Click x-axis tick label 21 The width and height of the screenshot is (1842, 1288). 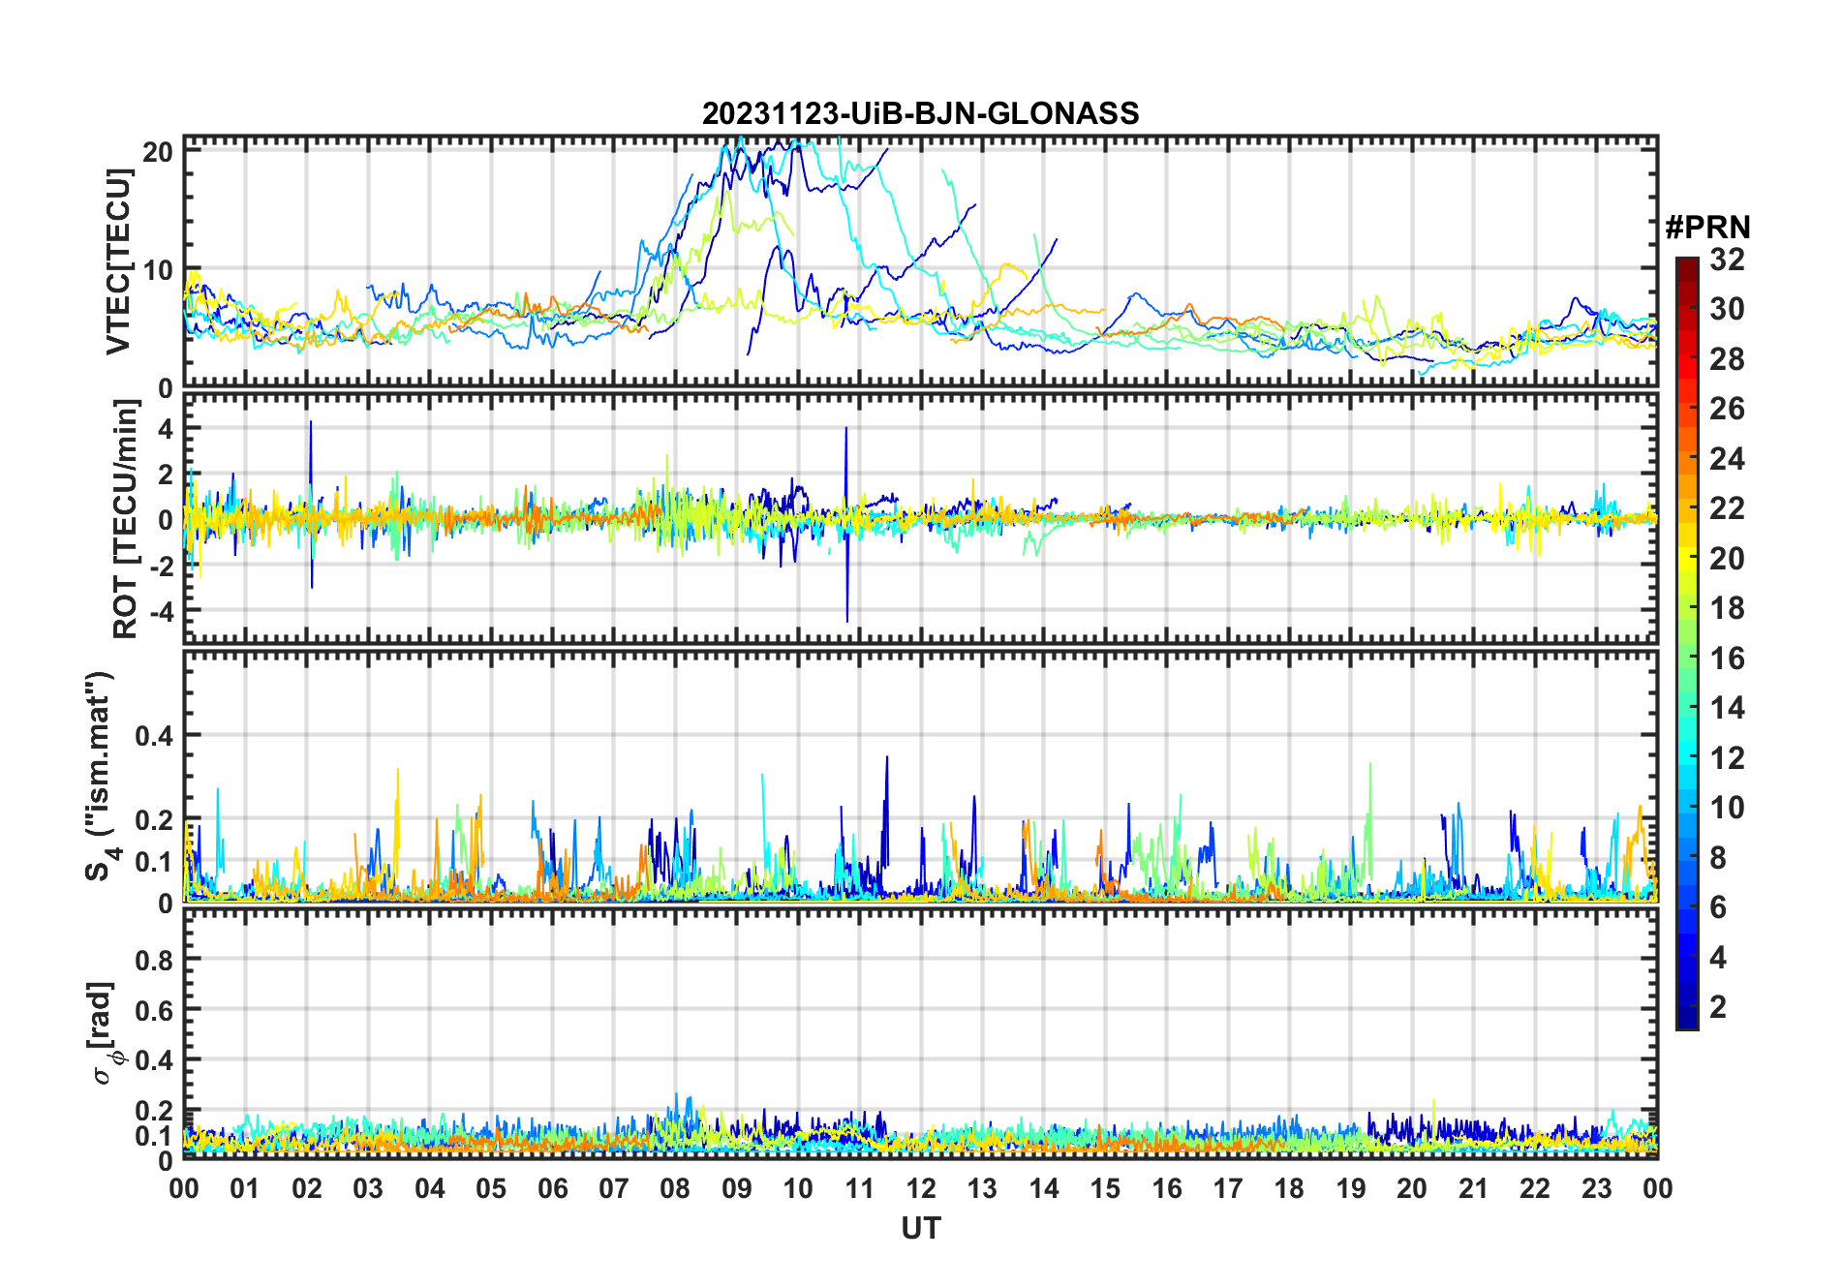[1474, 1188]
